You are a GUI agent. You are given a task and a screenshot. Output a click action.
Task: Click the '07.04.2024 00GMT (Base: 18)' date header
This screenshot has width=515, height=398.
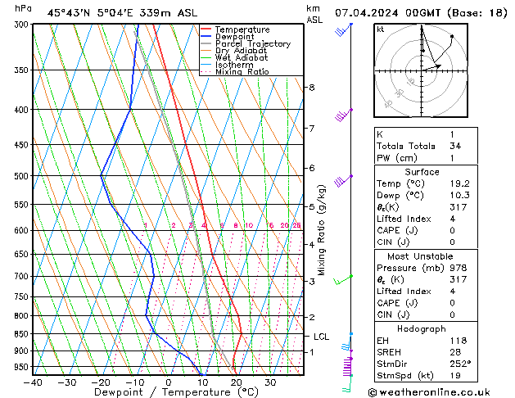pos(421,13)
